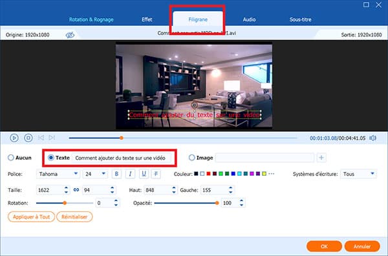Click the Appliquer à Tout button
This screenshot has height=256, width=388.
pos(32,217)
